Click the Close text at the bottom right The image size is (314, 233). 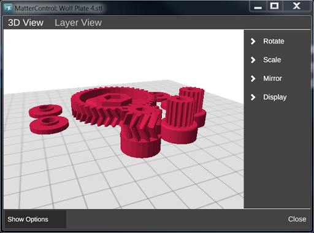point(297,219)
